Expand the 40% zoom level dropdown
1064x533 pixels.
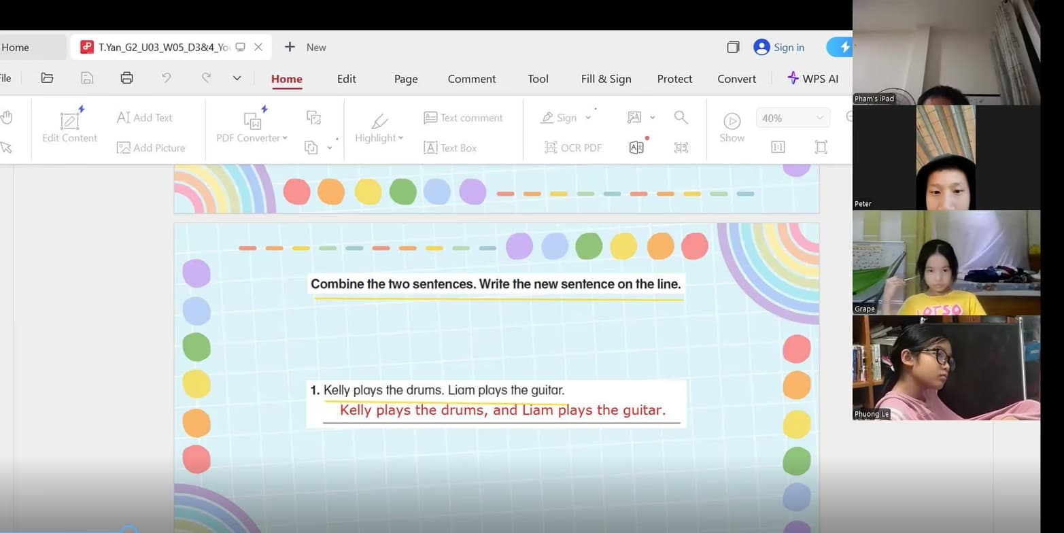(819, 118)
